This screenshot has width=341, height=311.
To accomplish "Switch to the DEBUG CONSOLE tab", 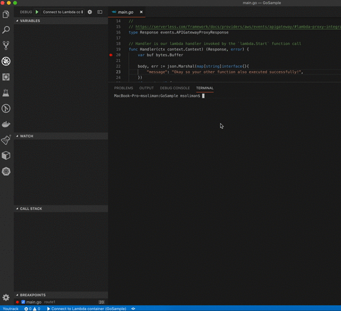I will [174, 88].
